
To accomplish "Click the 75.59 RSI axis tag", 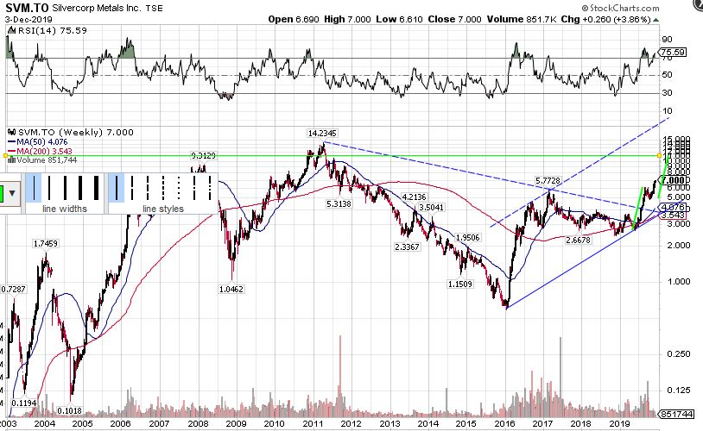I will tap(673, 53).
